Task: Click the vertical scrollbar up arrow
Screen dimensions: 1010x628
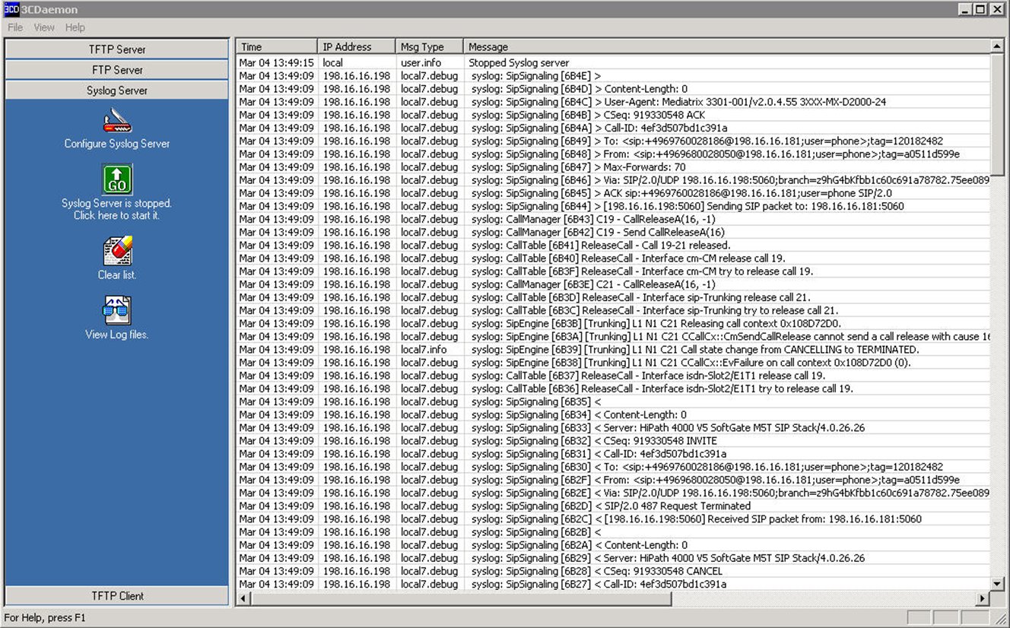Action: 998,47
